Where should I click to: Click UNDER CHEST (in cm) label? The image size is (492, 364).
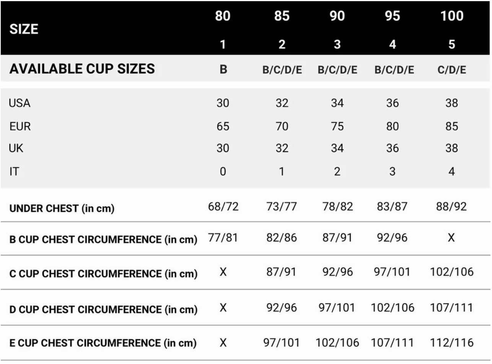[62, 209]
